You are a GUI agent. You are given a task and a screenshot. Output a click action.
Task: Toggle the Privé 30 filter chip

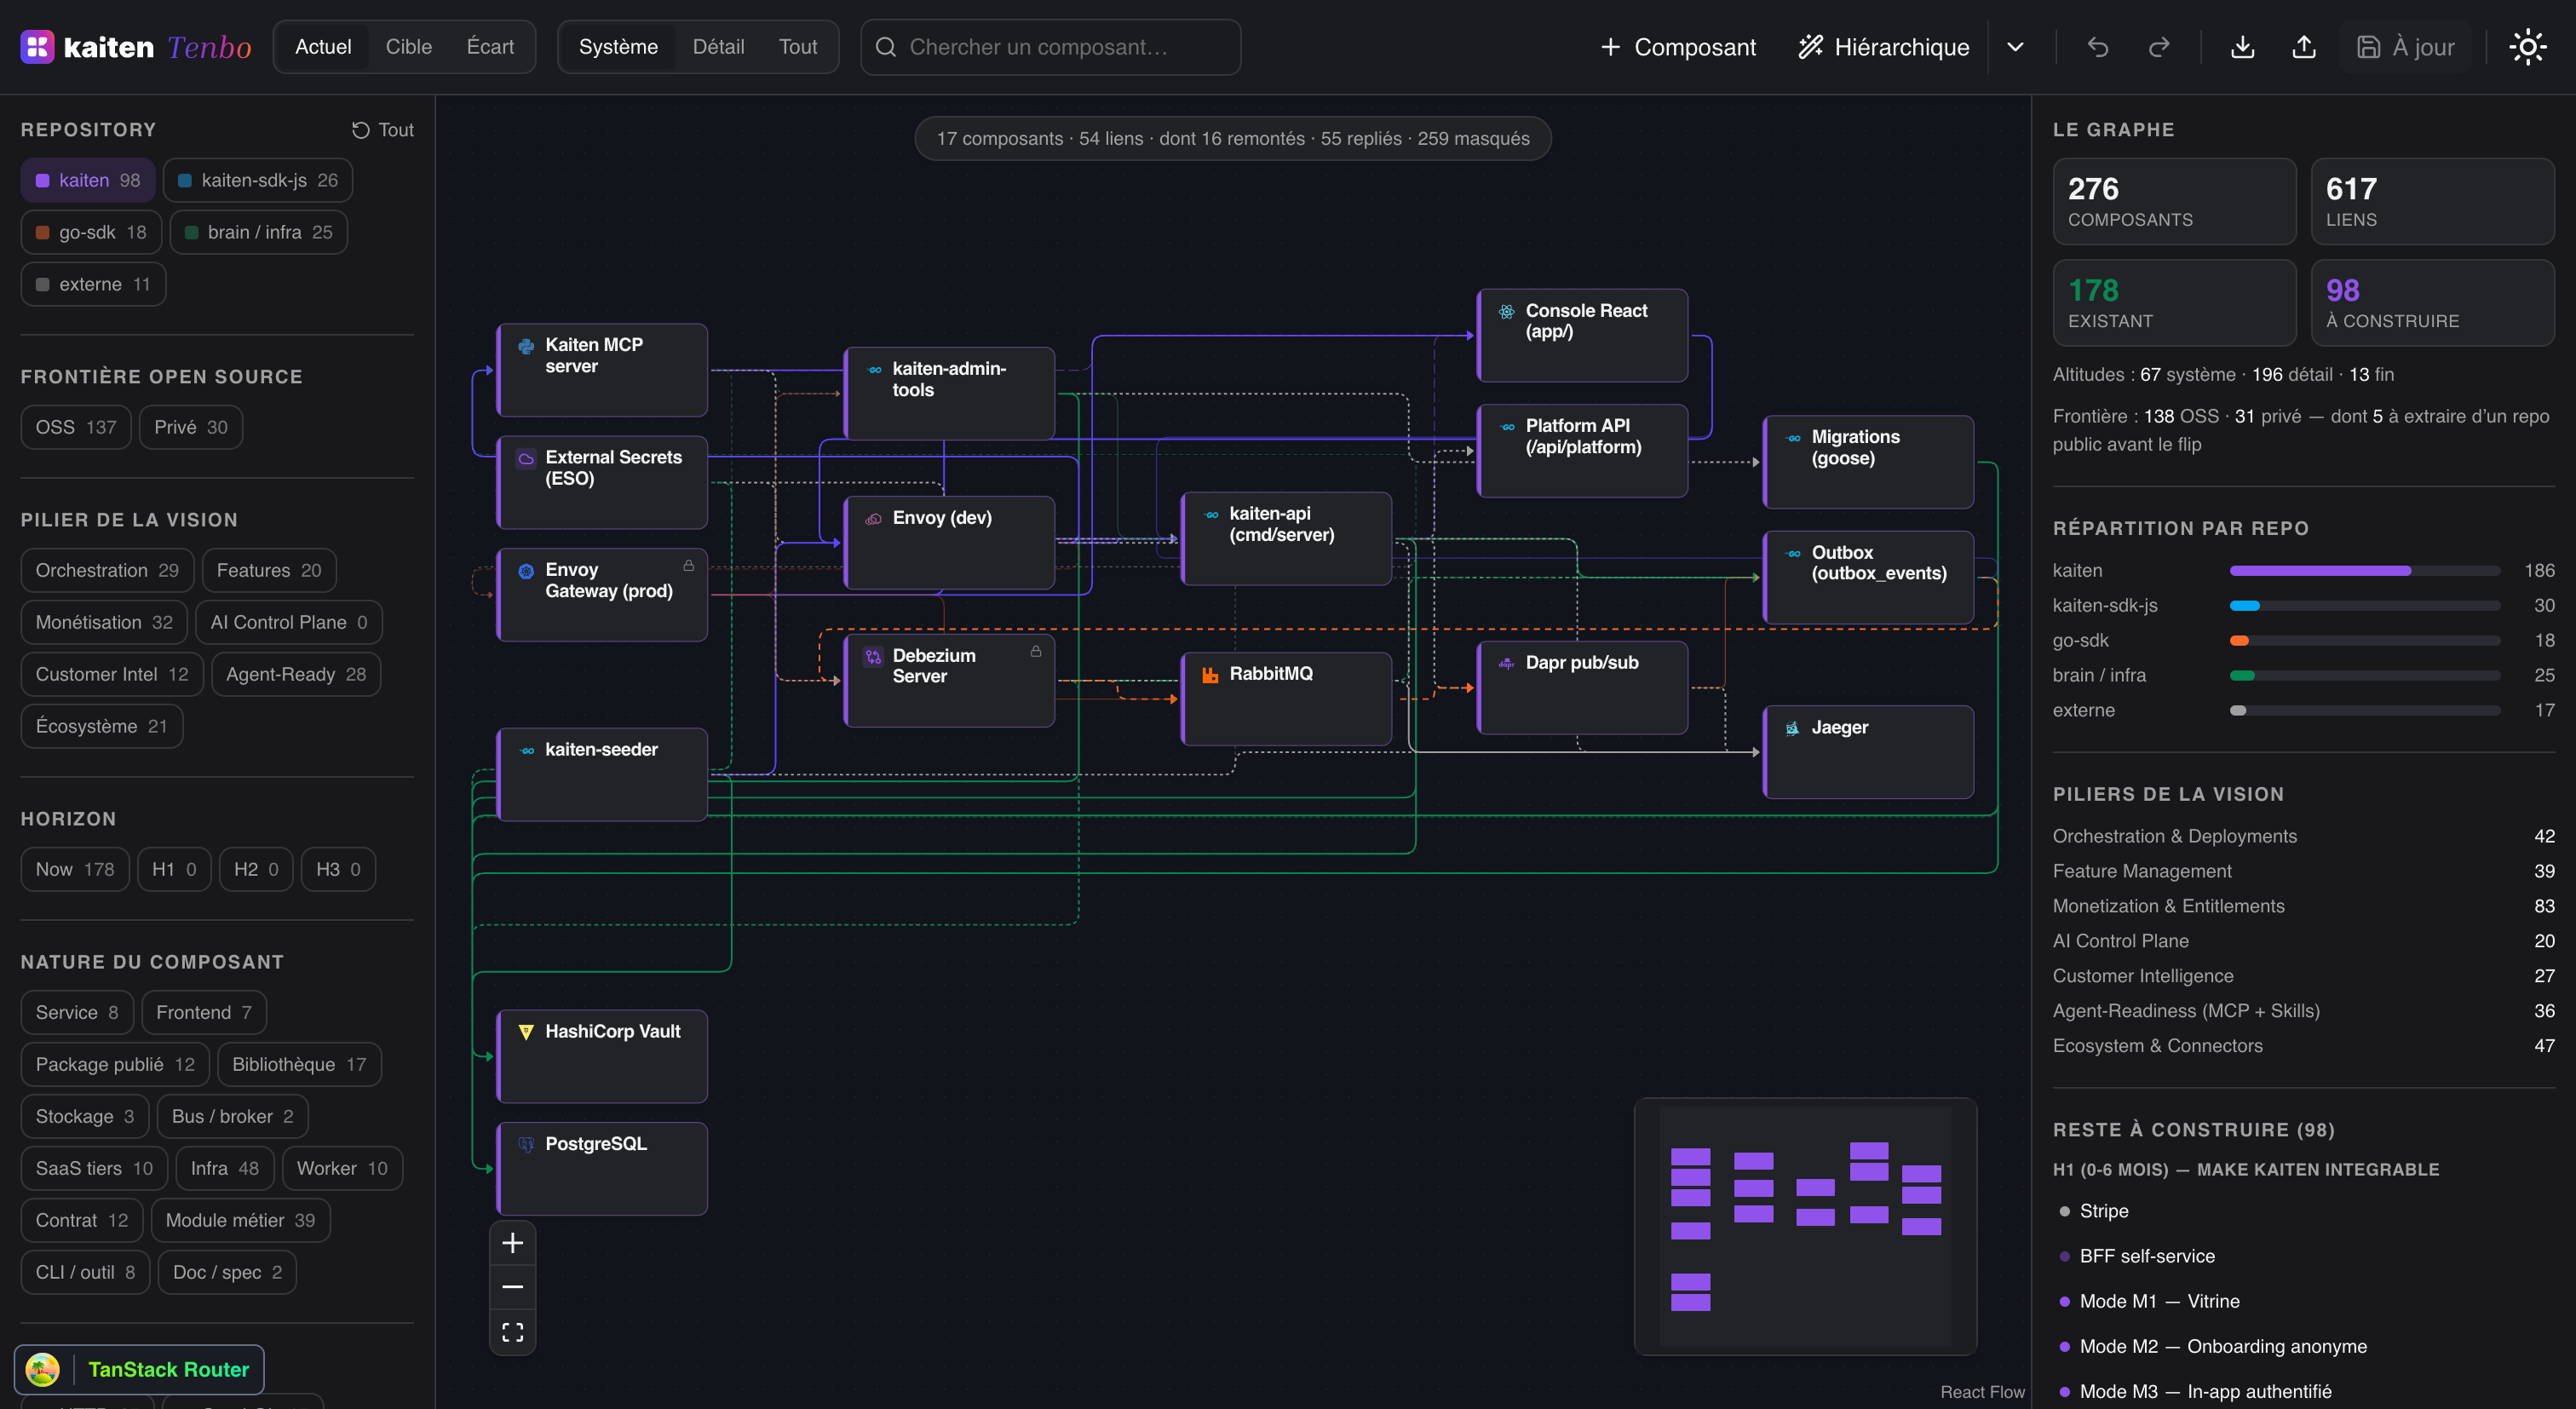point(191,427)
